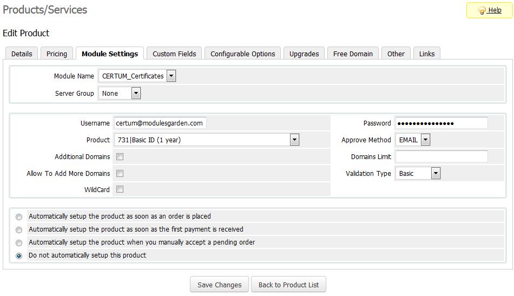The image size is (514, 296).
Task: Open the Server Group dropdown
Action: click(x=120, y=93)
